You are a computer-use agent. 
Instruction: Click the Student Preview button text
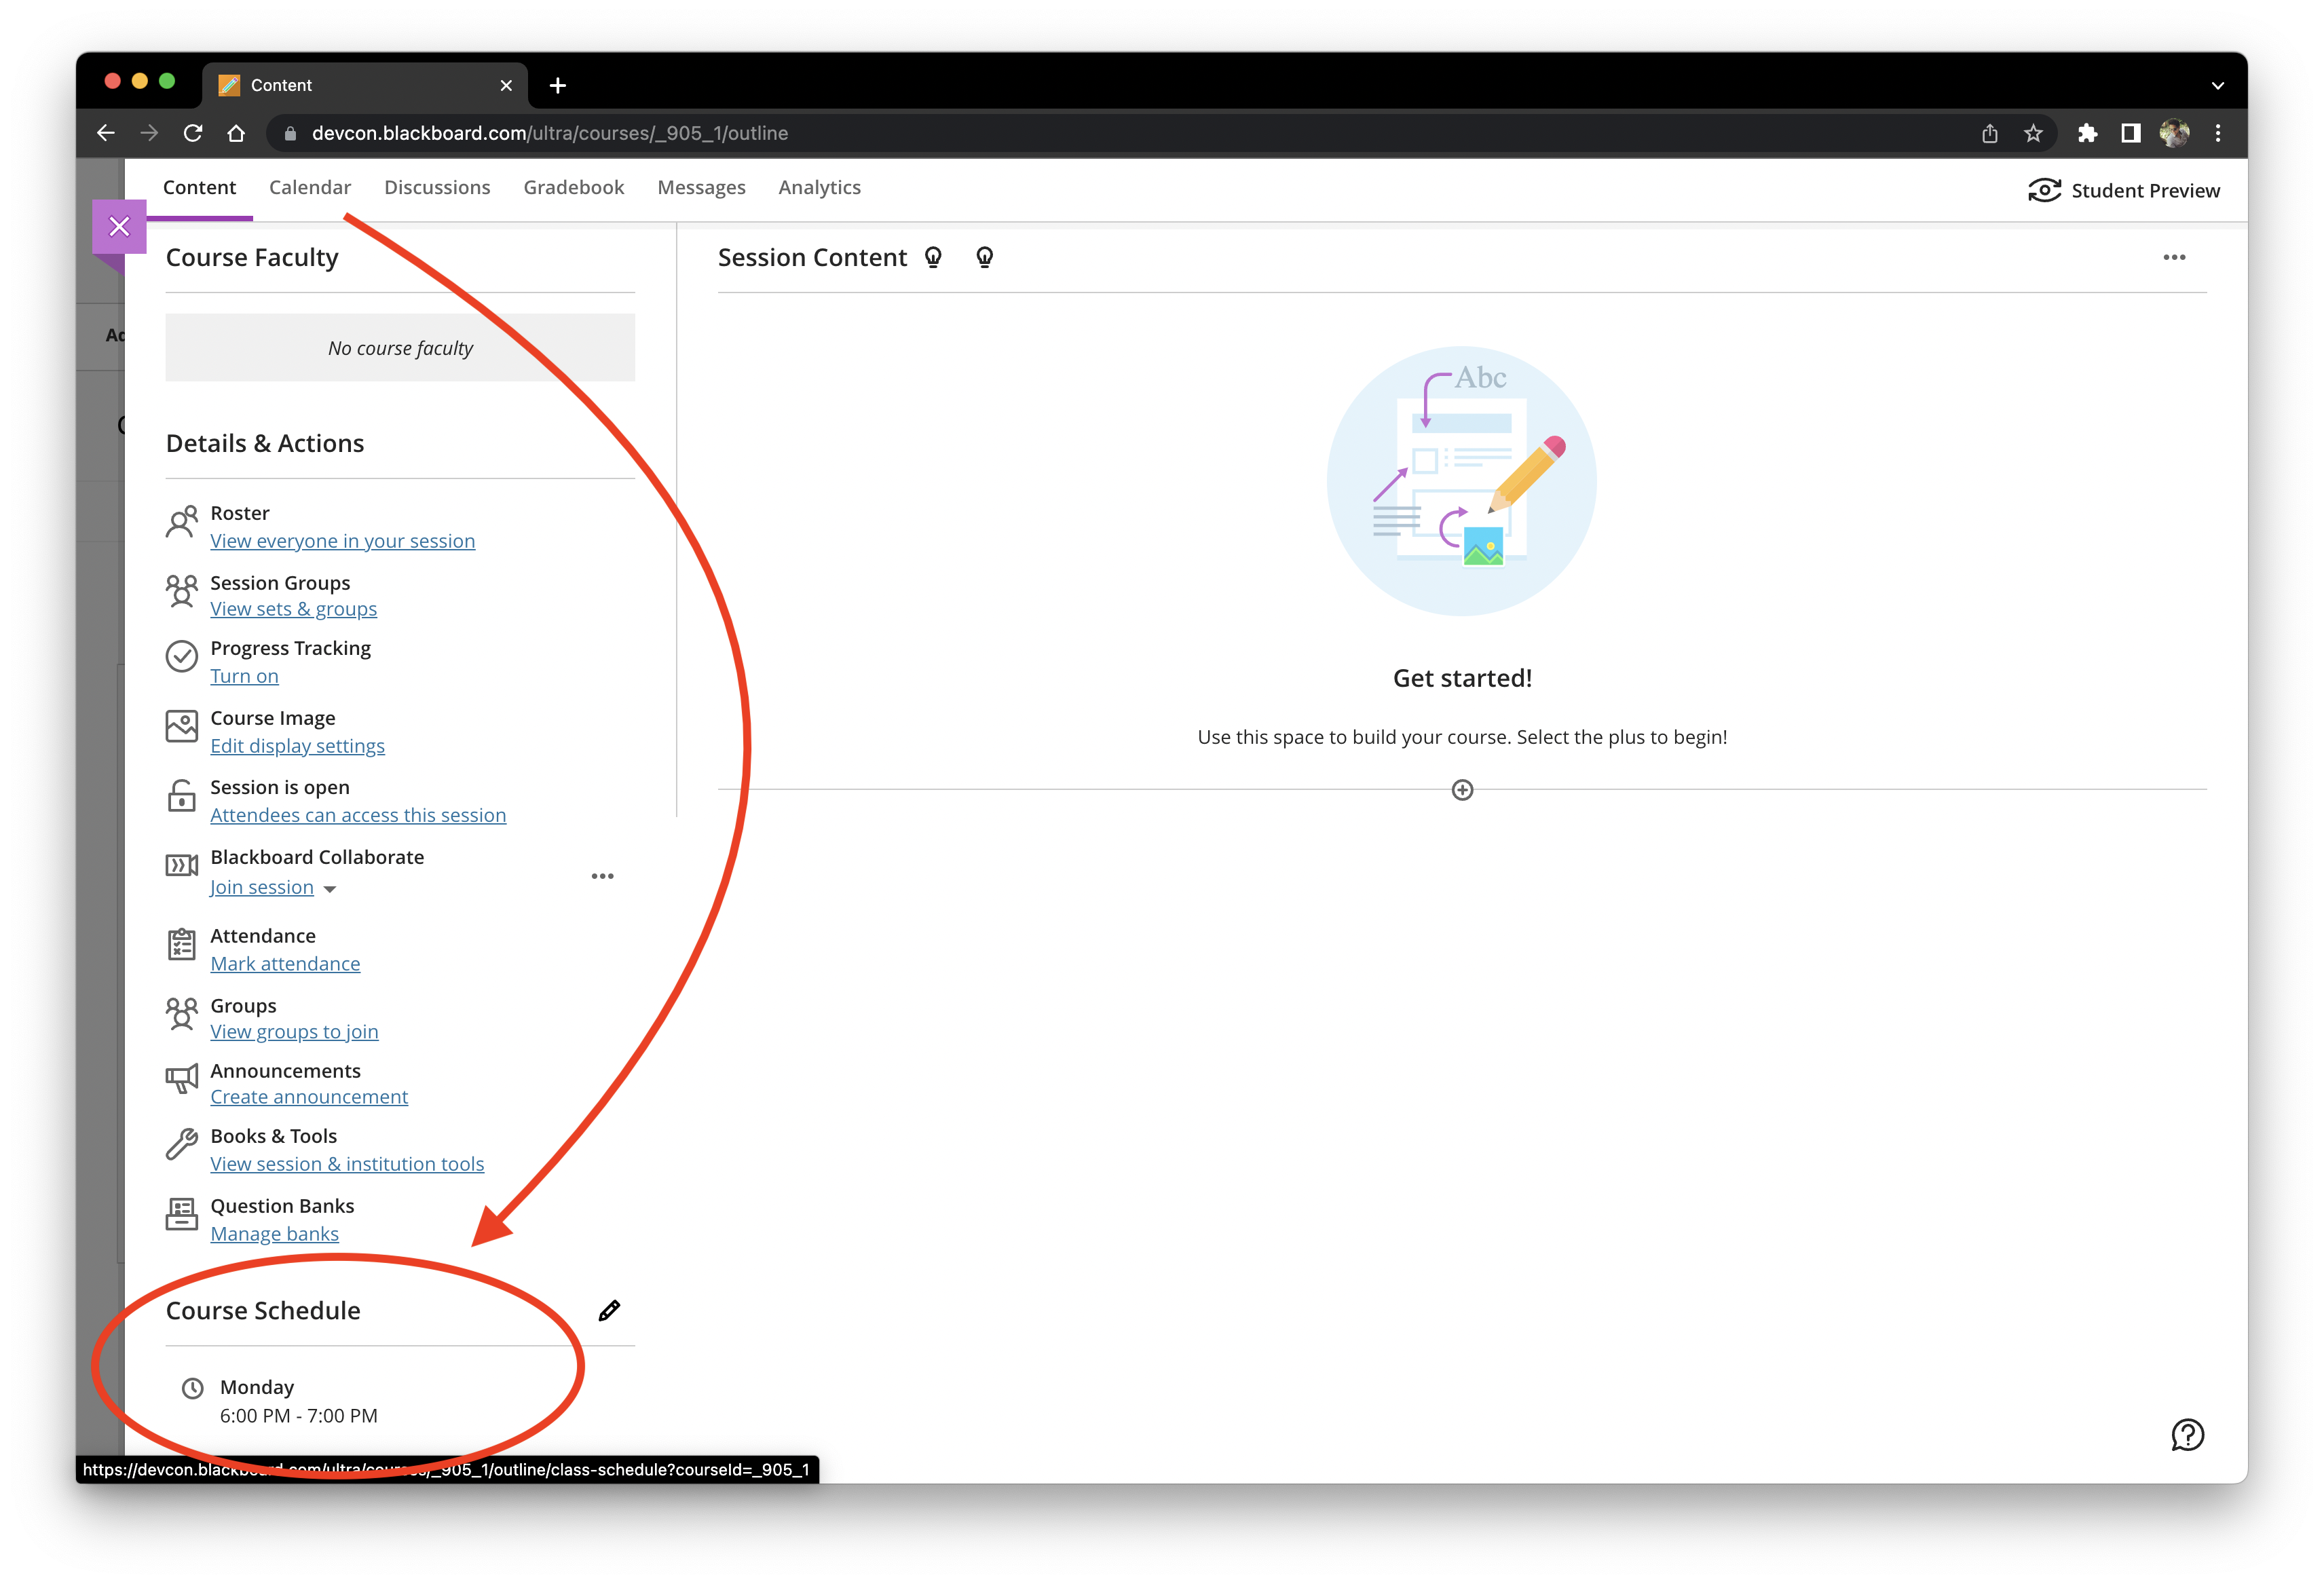[2145, 191]
